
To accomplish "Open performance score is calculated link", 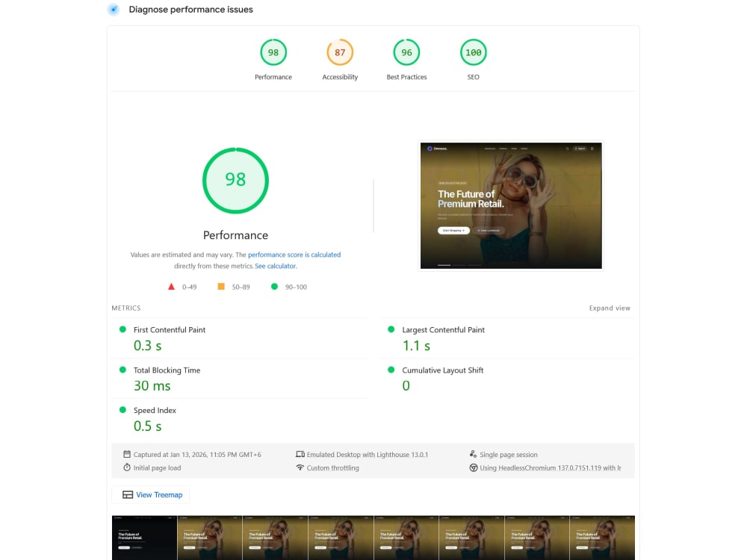I will (294, 255).
